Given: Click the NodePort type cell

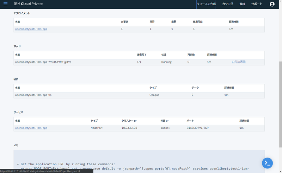Looking at the screenshot, I should (97, 128).
